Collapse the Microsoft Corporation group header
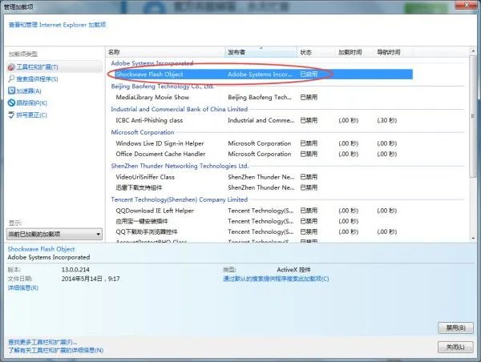Viewport: 481px width, 362px height. (142, 132)
